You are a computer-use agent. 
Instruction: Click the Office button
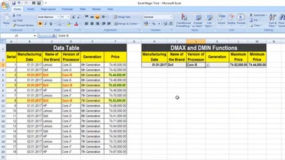tap(5, 5)
